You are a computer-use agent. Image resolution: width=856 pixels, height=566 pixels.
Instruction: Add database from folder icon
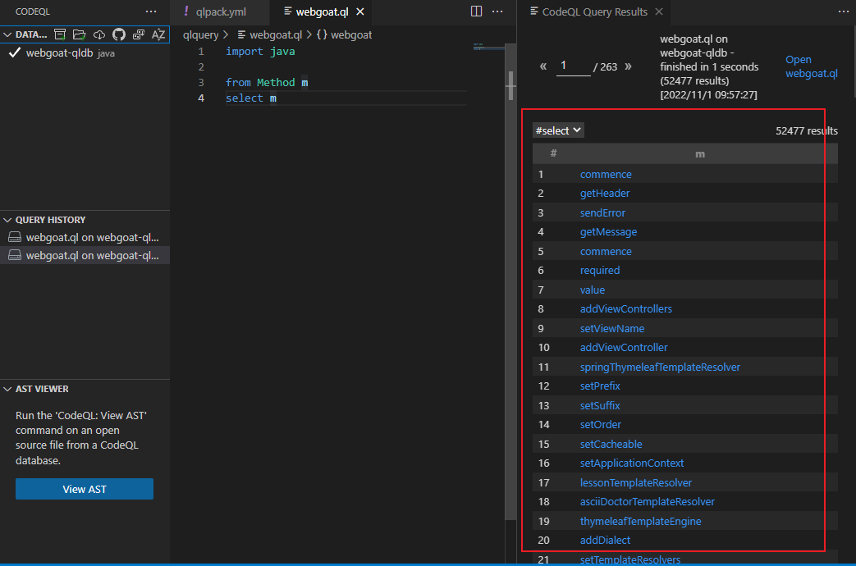79,34
